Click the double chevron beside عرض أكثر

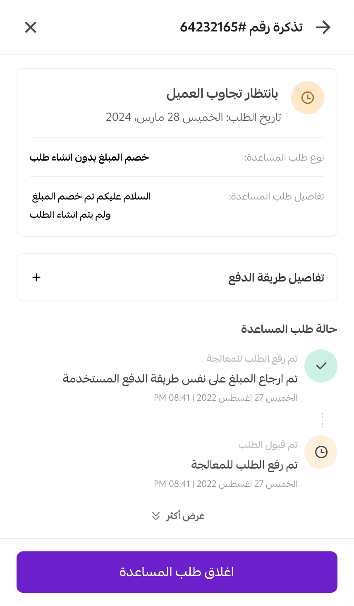point(156,516)
